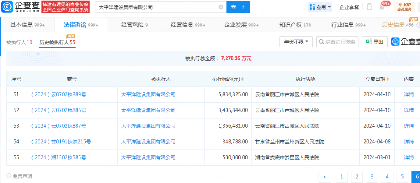Click the 湖南省娄底市娄星区人民法院 cell

pyautogui.click(x=305, y=157)
